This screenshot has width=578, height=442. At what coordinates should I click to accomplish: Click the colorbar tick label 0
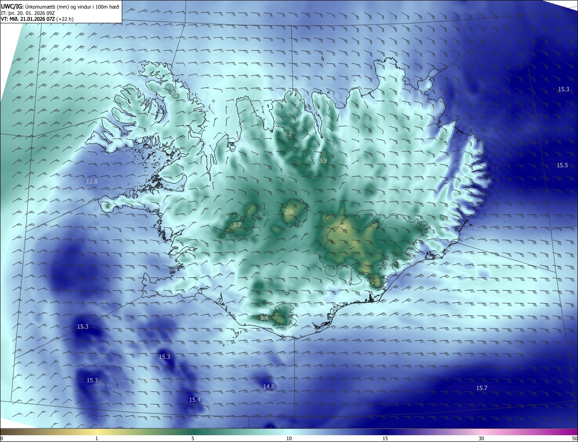(x=2, y=438)
